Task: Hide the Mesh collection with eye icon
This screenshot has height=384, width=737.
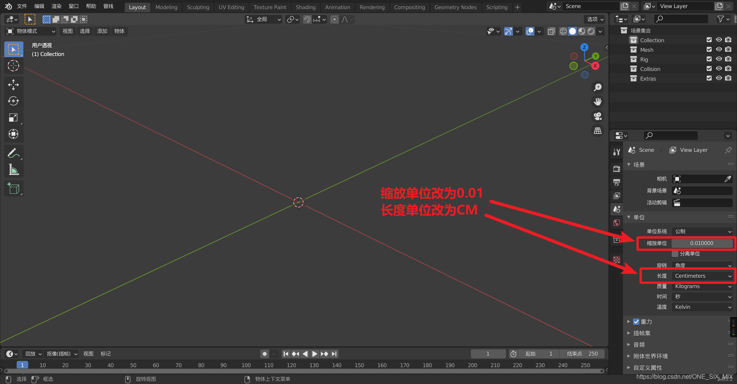Action: [x=719, y=49]
